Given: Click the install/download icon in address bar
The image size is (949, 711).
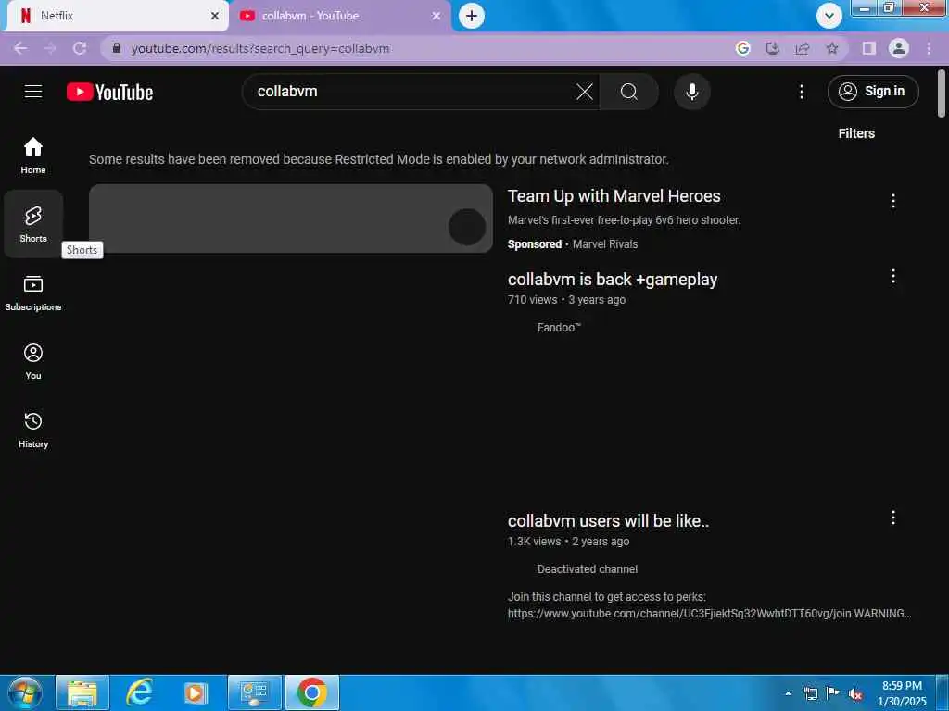Looking at the screenshot, I should [x=772, y=48].
